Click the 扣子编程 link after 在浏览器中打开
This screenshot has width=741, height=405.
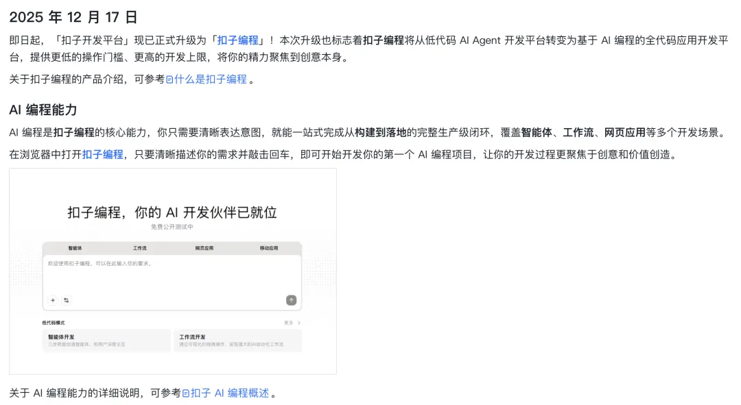pyautogui.click(x=102, y=154)
